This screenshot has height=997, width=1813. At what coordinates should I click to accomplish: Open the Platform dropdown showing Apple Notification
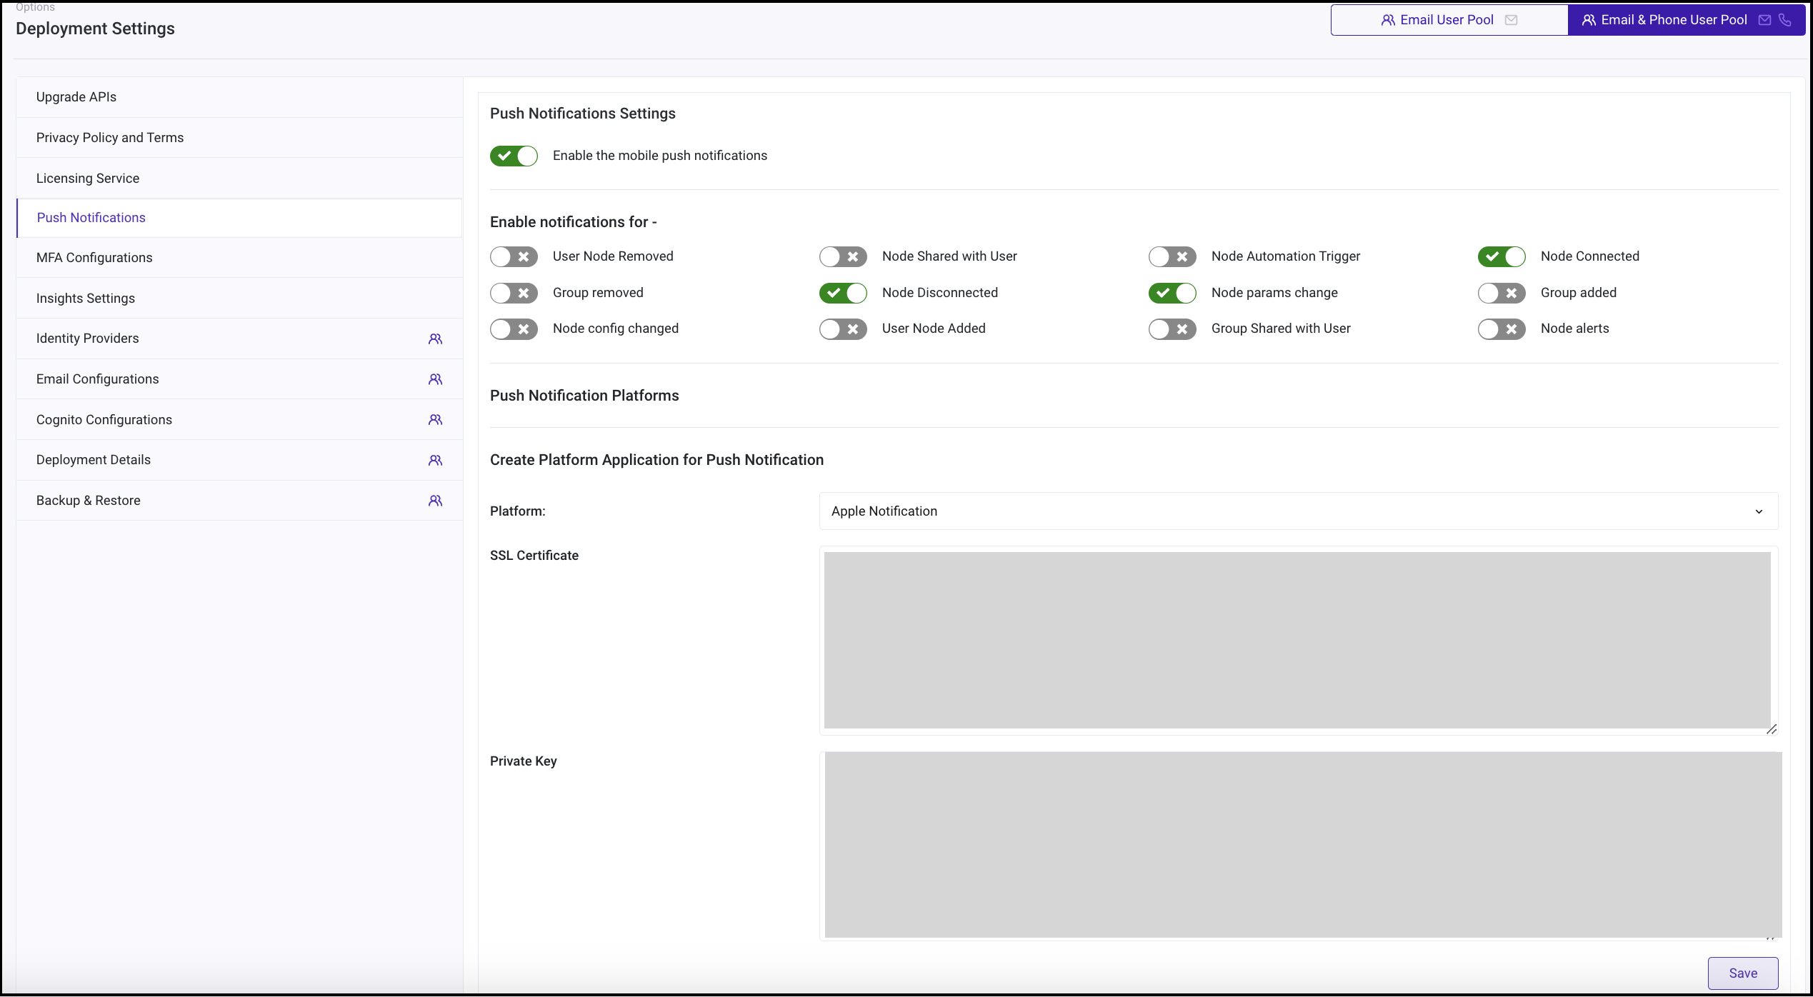click(x=1298, y=511)
